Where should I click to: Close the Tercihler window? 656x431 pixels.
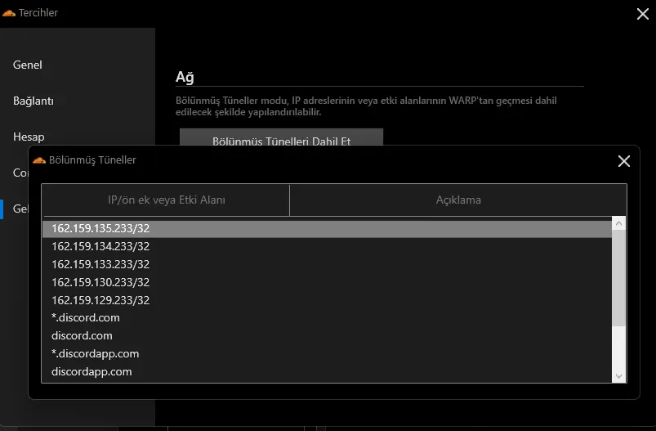(x=643, y=14)
